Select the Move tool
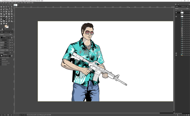The width and height of the screenshot is (190, 116). coord(4,12)
